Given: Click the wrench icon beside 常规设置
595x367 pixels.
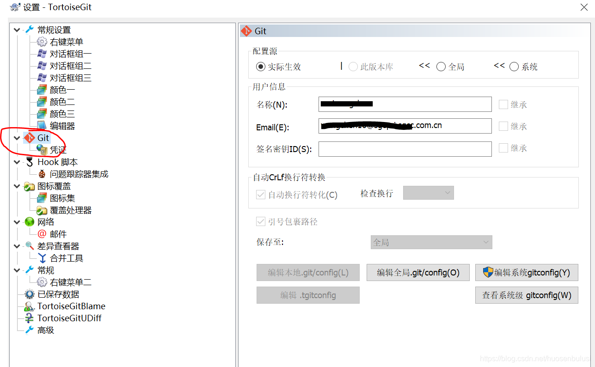Looking at the screenshot, I should point(30,30).
